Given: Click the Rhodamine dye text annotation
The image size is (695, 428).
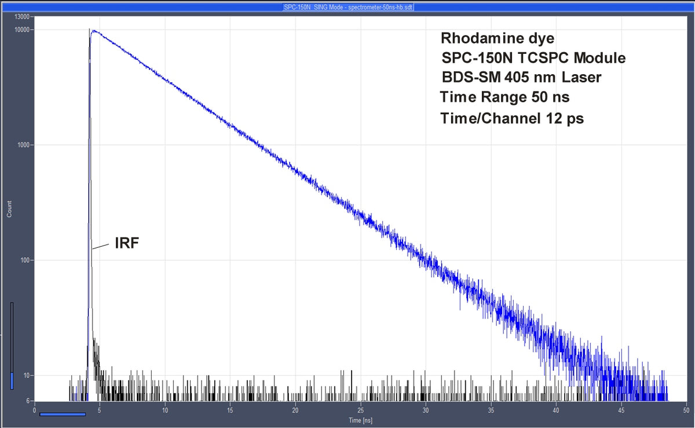Looking at the screenshot, I should [498, 38].
